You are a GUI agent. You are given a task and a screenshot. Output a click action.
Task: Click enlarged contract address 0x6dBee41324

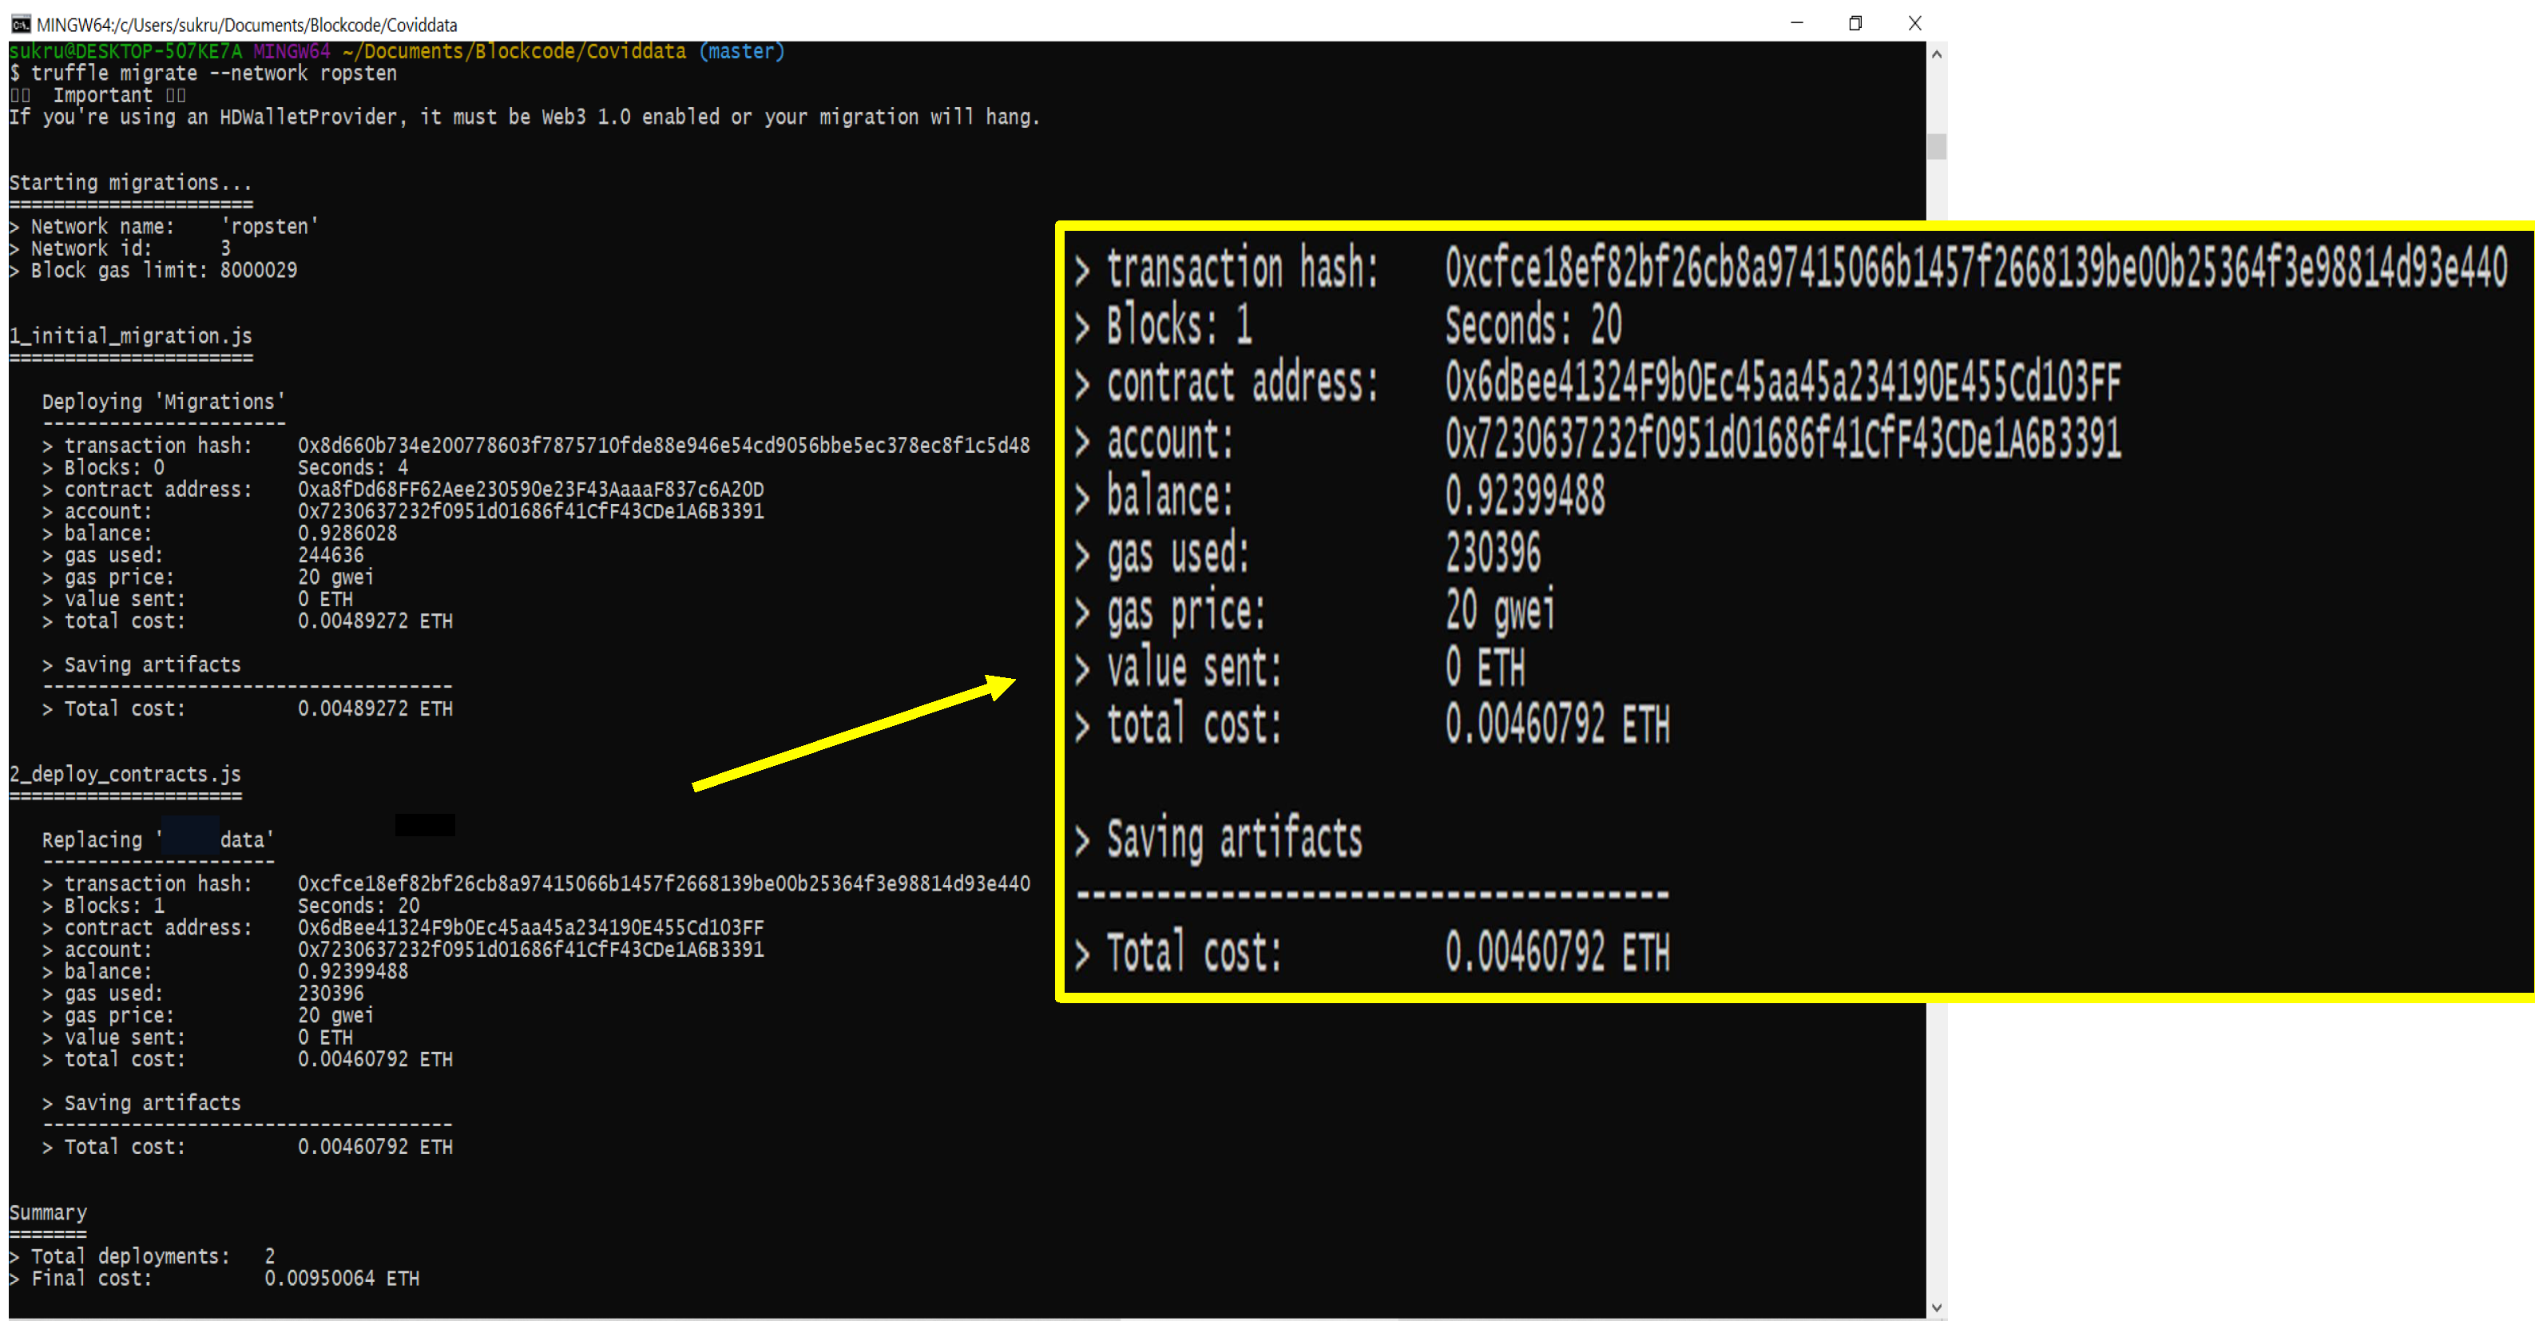[x=1782, y=382]
